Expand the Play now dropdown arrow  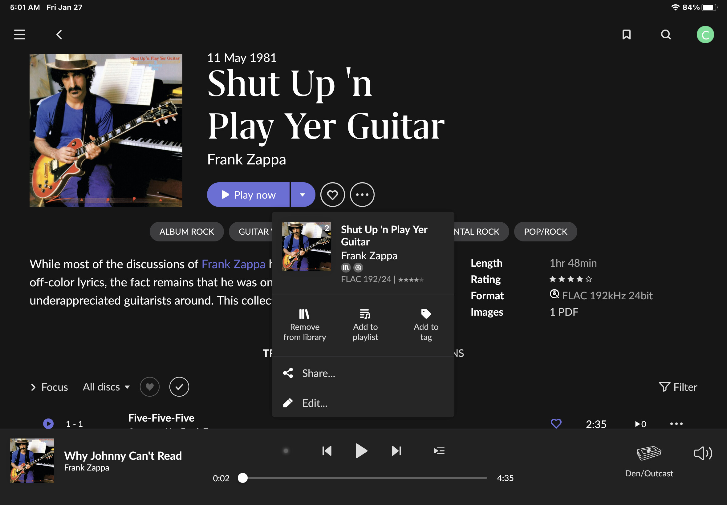(x=303, y=195)
